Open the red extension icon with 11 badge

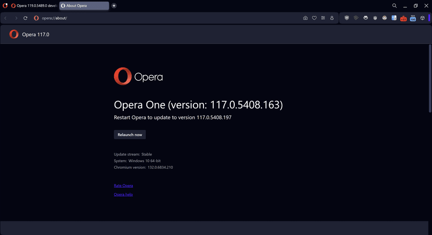[403, 18]
